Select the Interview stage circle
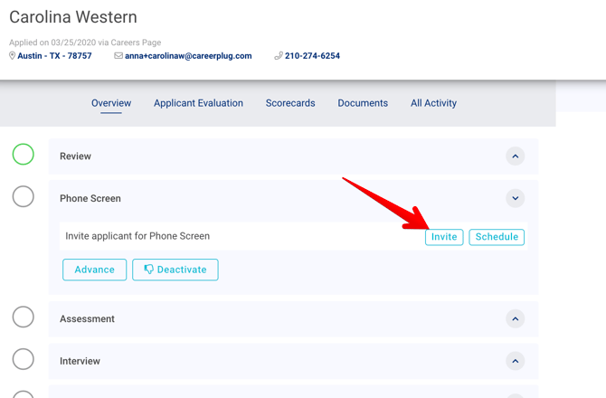The width and height of the screenshot is (606, 398). pos(24,359)
